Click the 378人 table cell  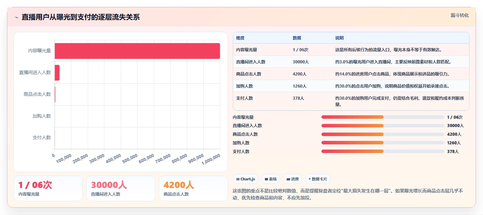point(298,98)
